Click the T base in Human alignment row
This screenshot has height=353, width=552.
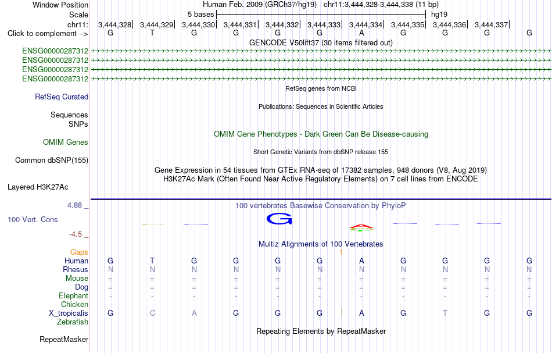point(152,261)
